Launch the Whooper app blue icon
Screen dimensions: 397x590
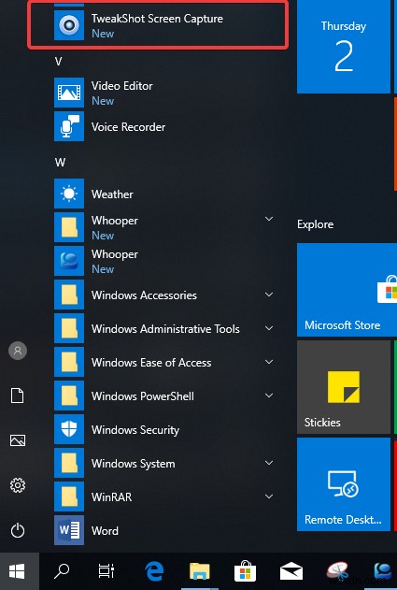click(x=69, y=261)
